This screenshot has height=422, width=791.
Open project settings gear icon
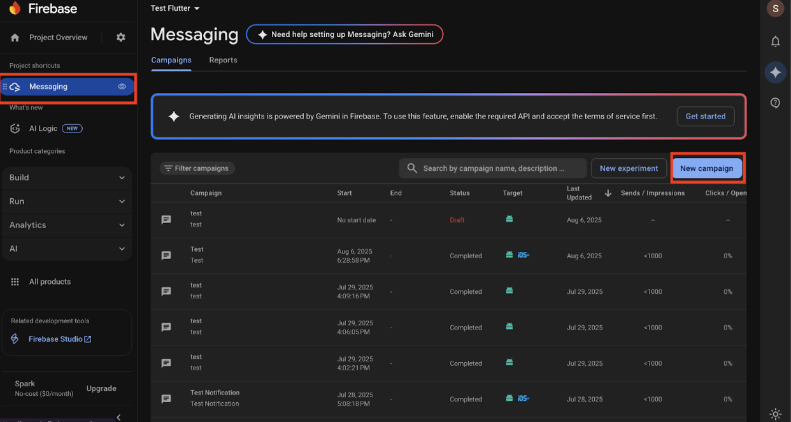click(x=121, y=38)
